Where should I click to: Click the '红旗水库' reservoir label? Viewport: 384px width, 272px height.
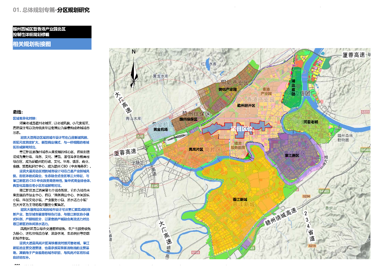[209, 64]
